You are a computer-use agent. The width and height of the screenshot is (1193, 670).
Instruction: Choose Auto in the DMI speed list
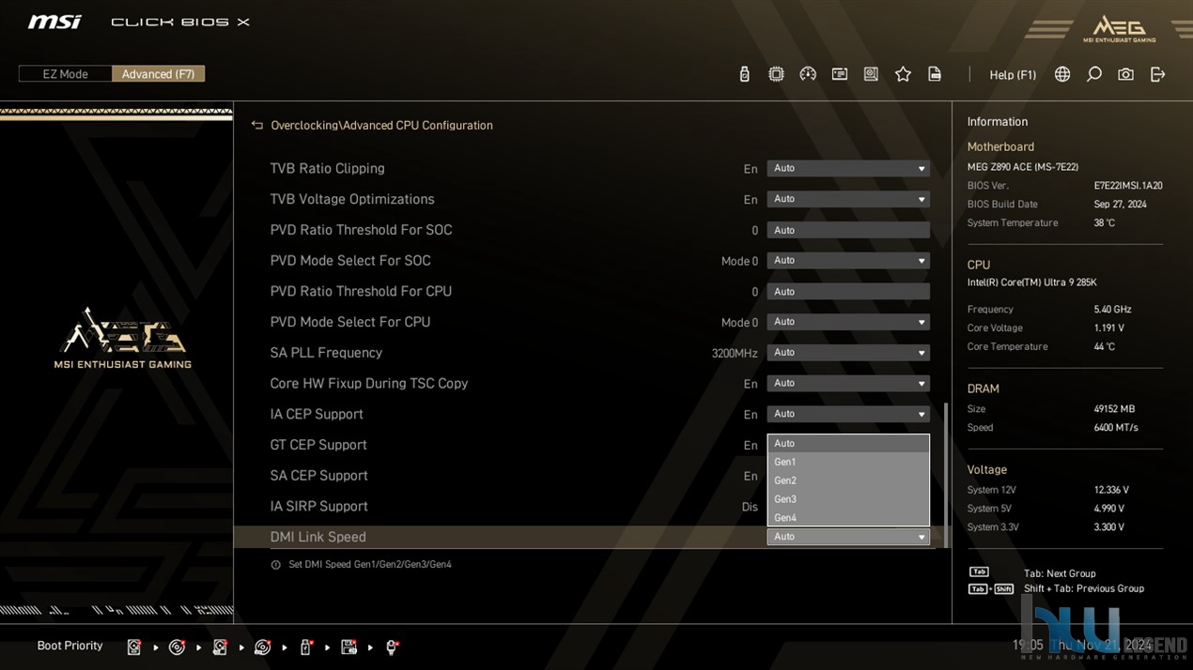click(848, 444)
